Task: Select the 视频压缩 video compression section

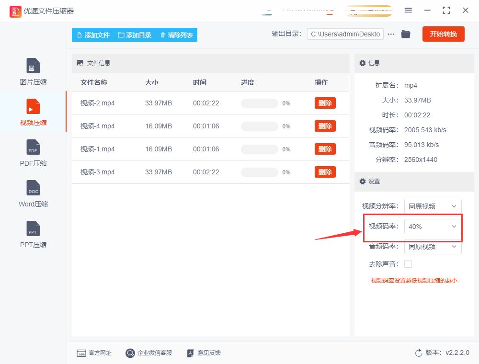Action: click(x=33, y=113)
